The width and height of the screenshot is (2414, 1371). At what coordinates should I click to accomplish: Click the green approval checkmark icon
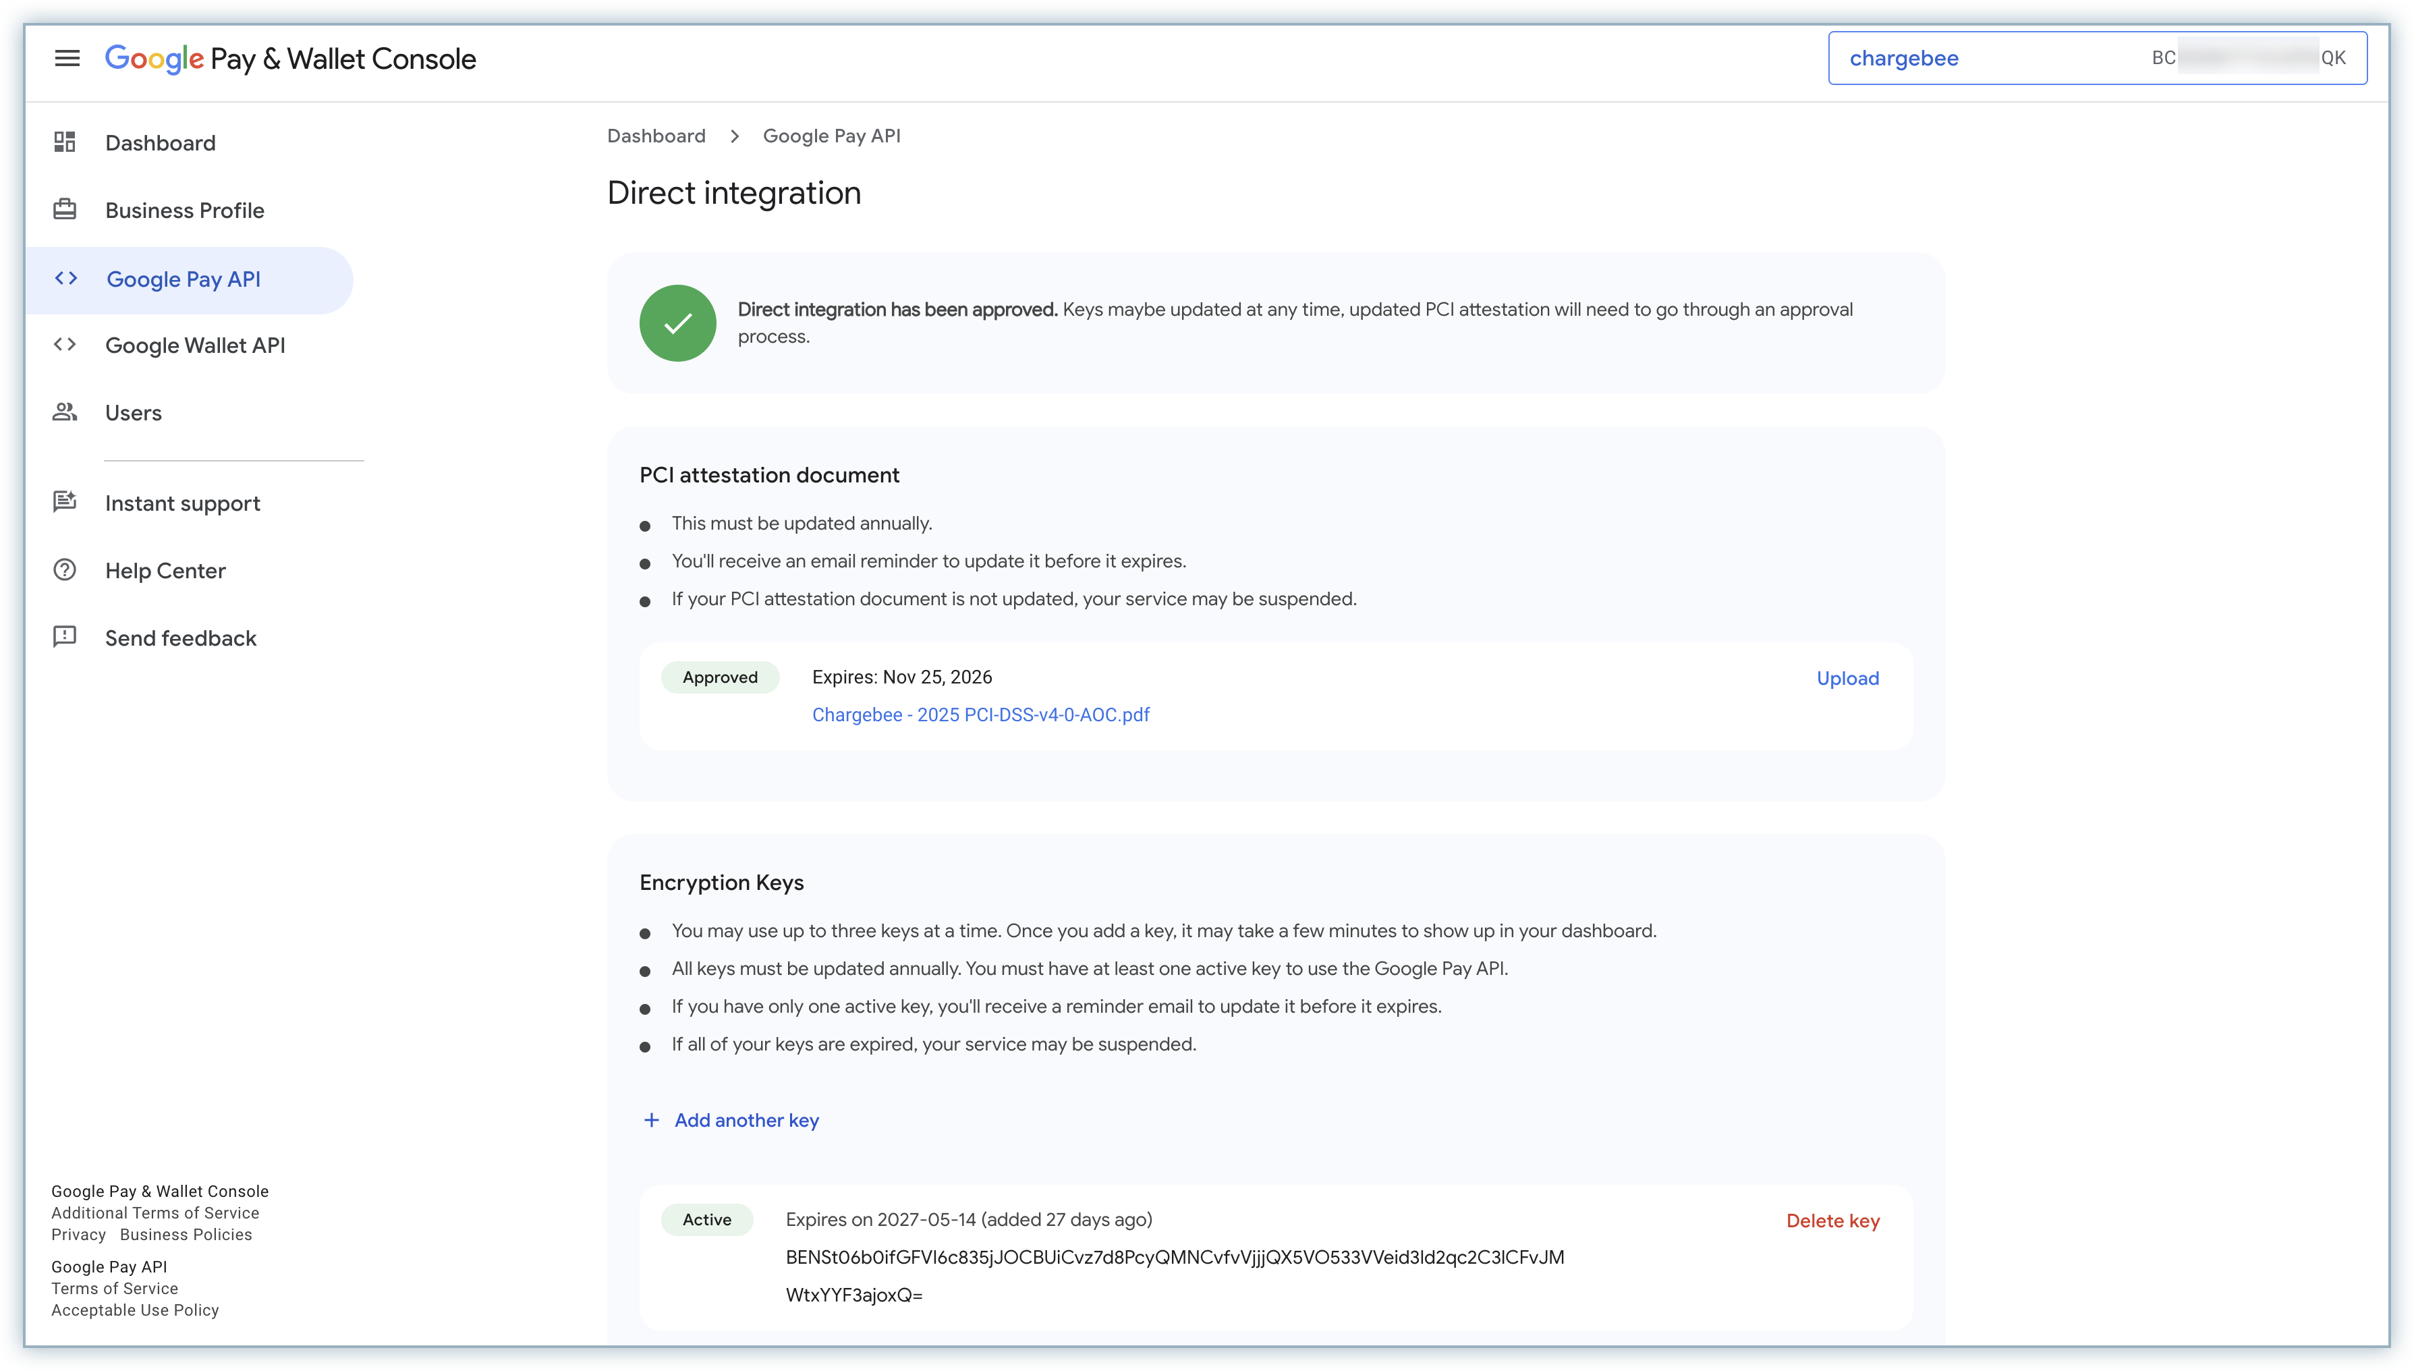678,323
